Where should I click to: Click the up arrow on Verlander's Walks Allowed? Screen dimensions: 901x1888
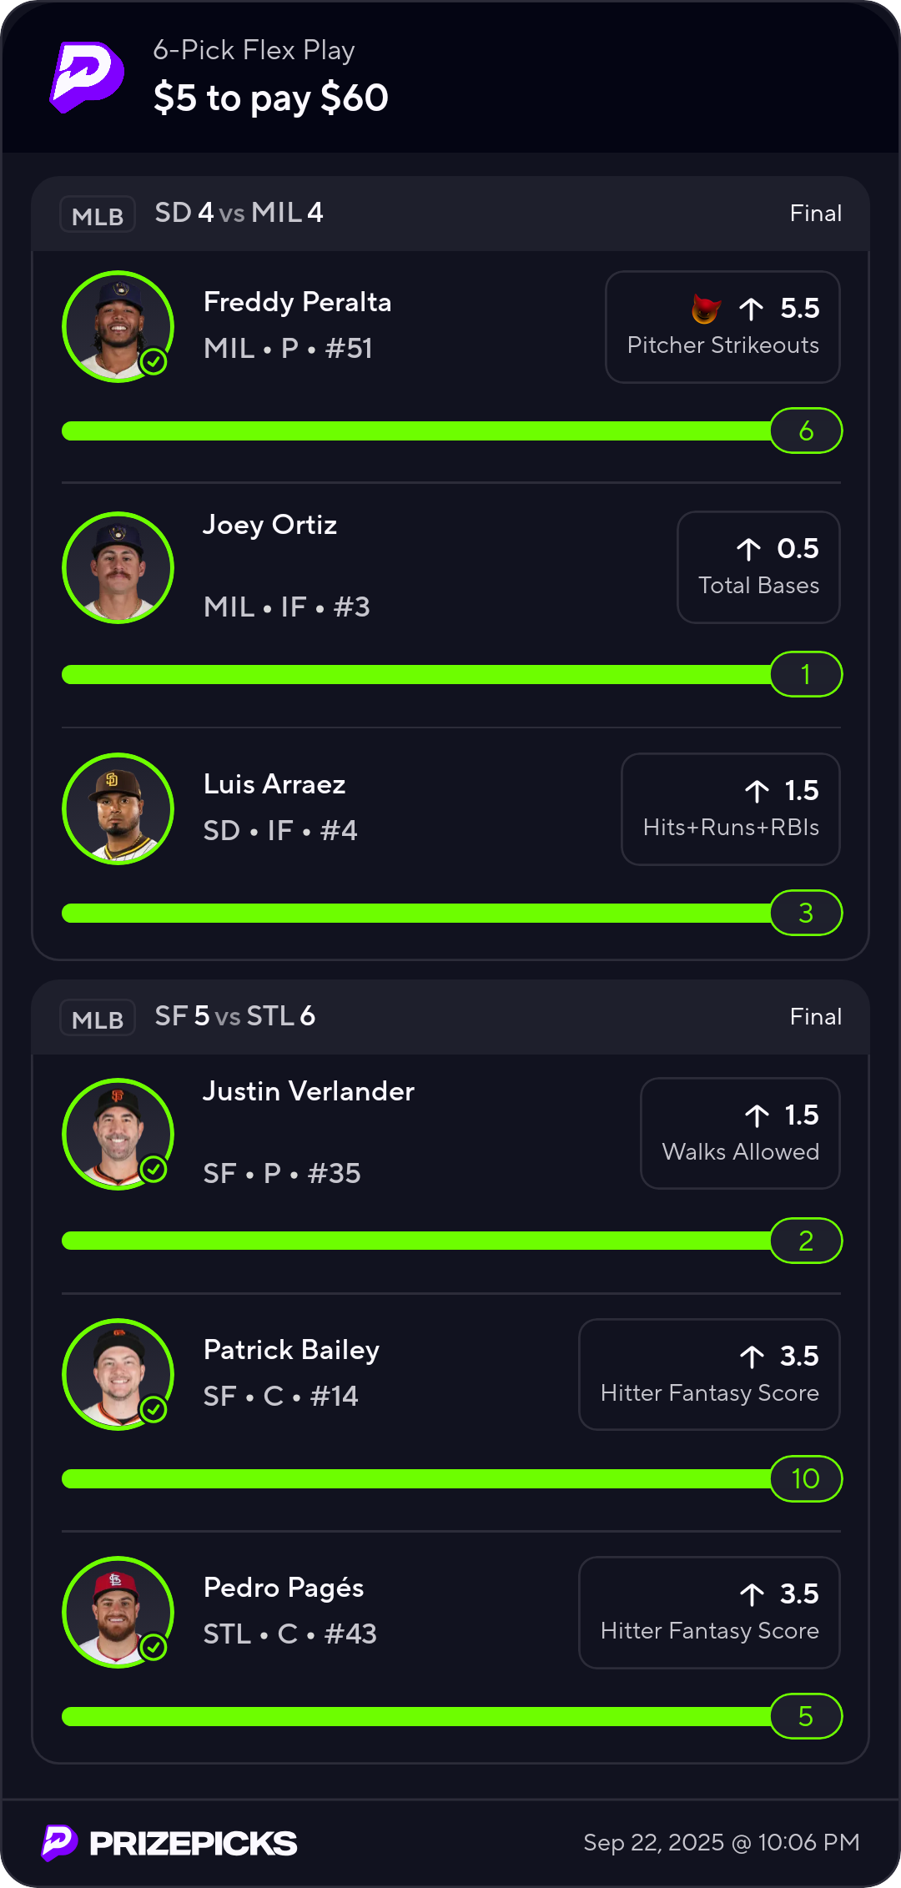pos(757,1115)
